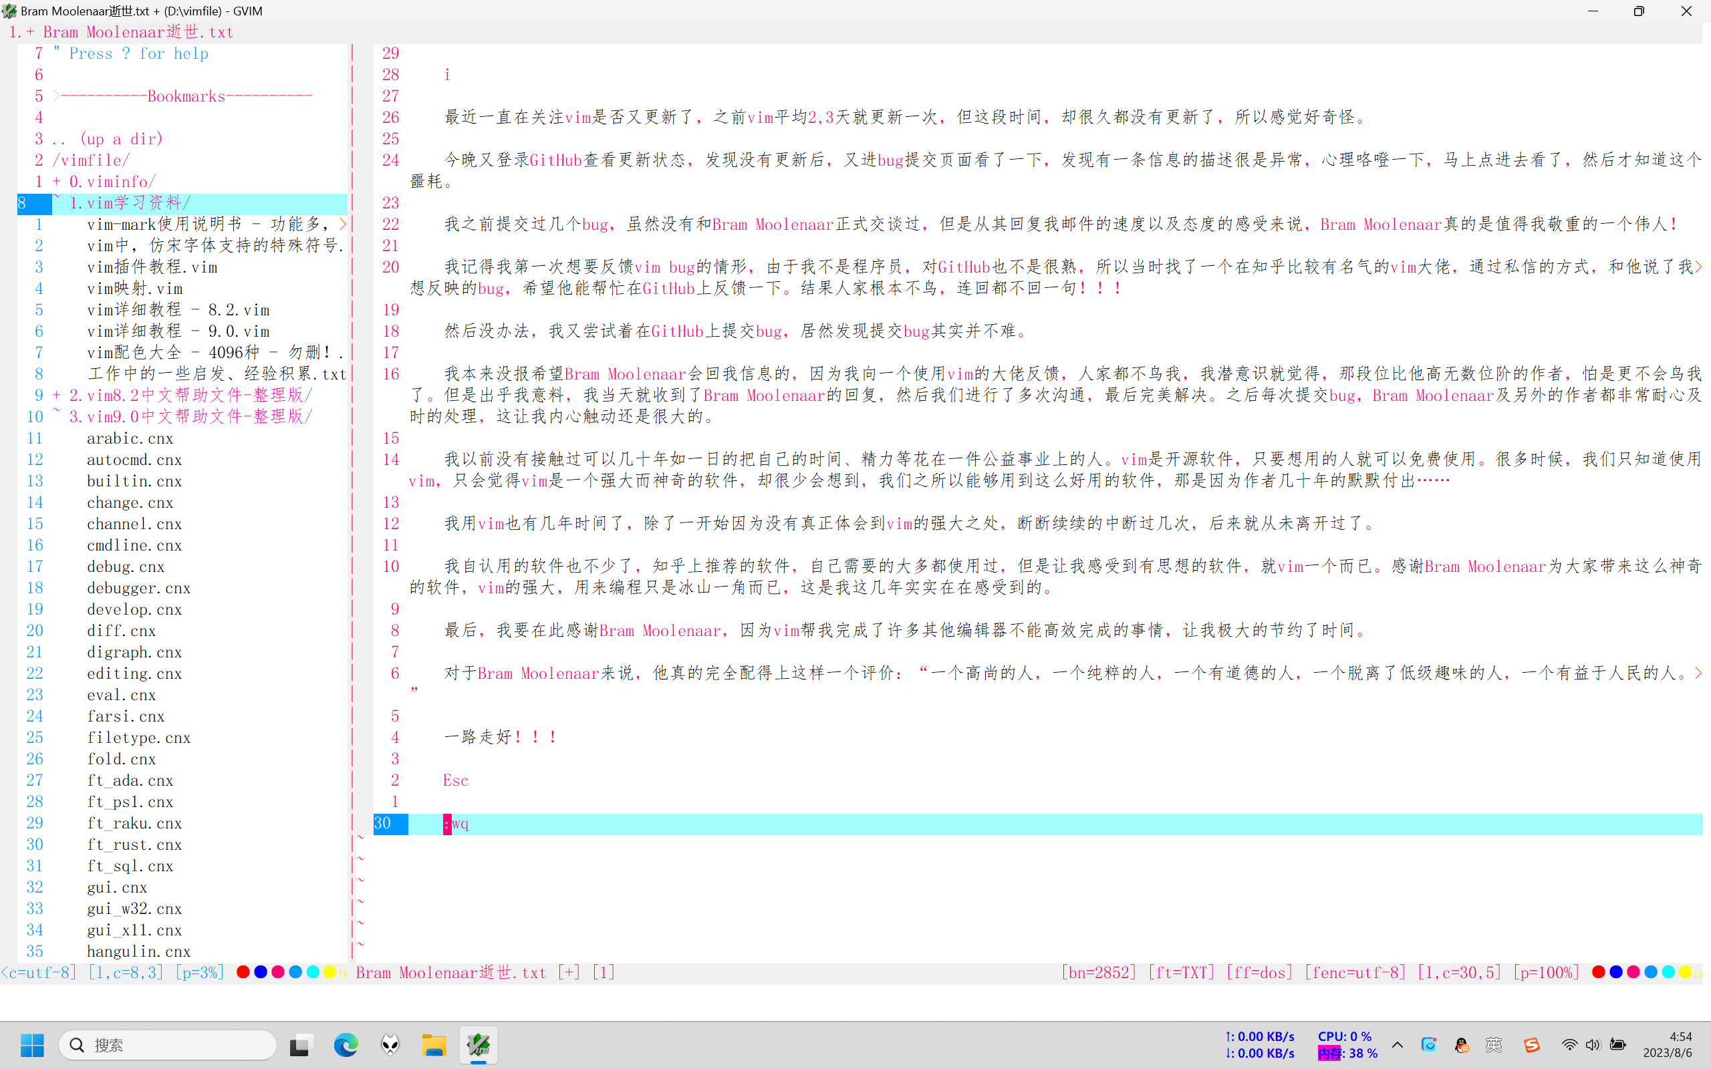Click the taskbar search box
Viewport: 1711px width, 1069px height.
[x=168, y=1045]
